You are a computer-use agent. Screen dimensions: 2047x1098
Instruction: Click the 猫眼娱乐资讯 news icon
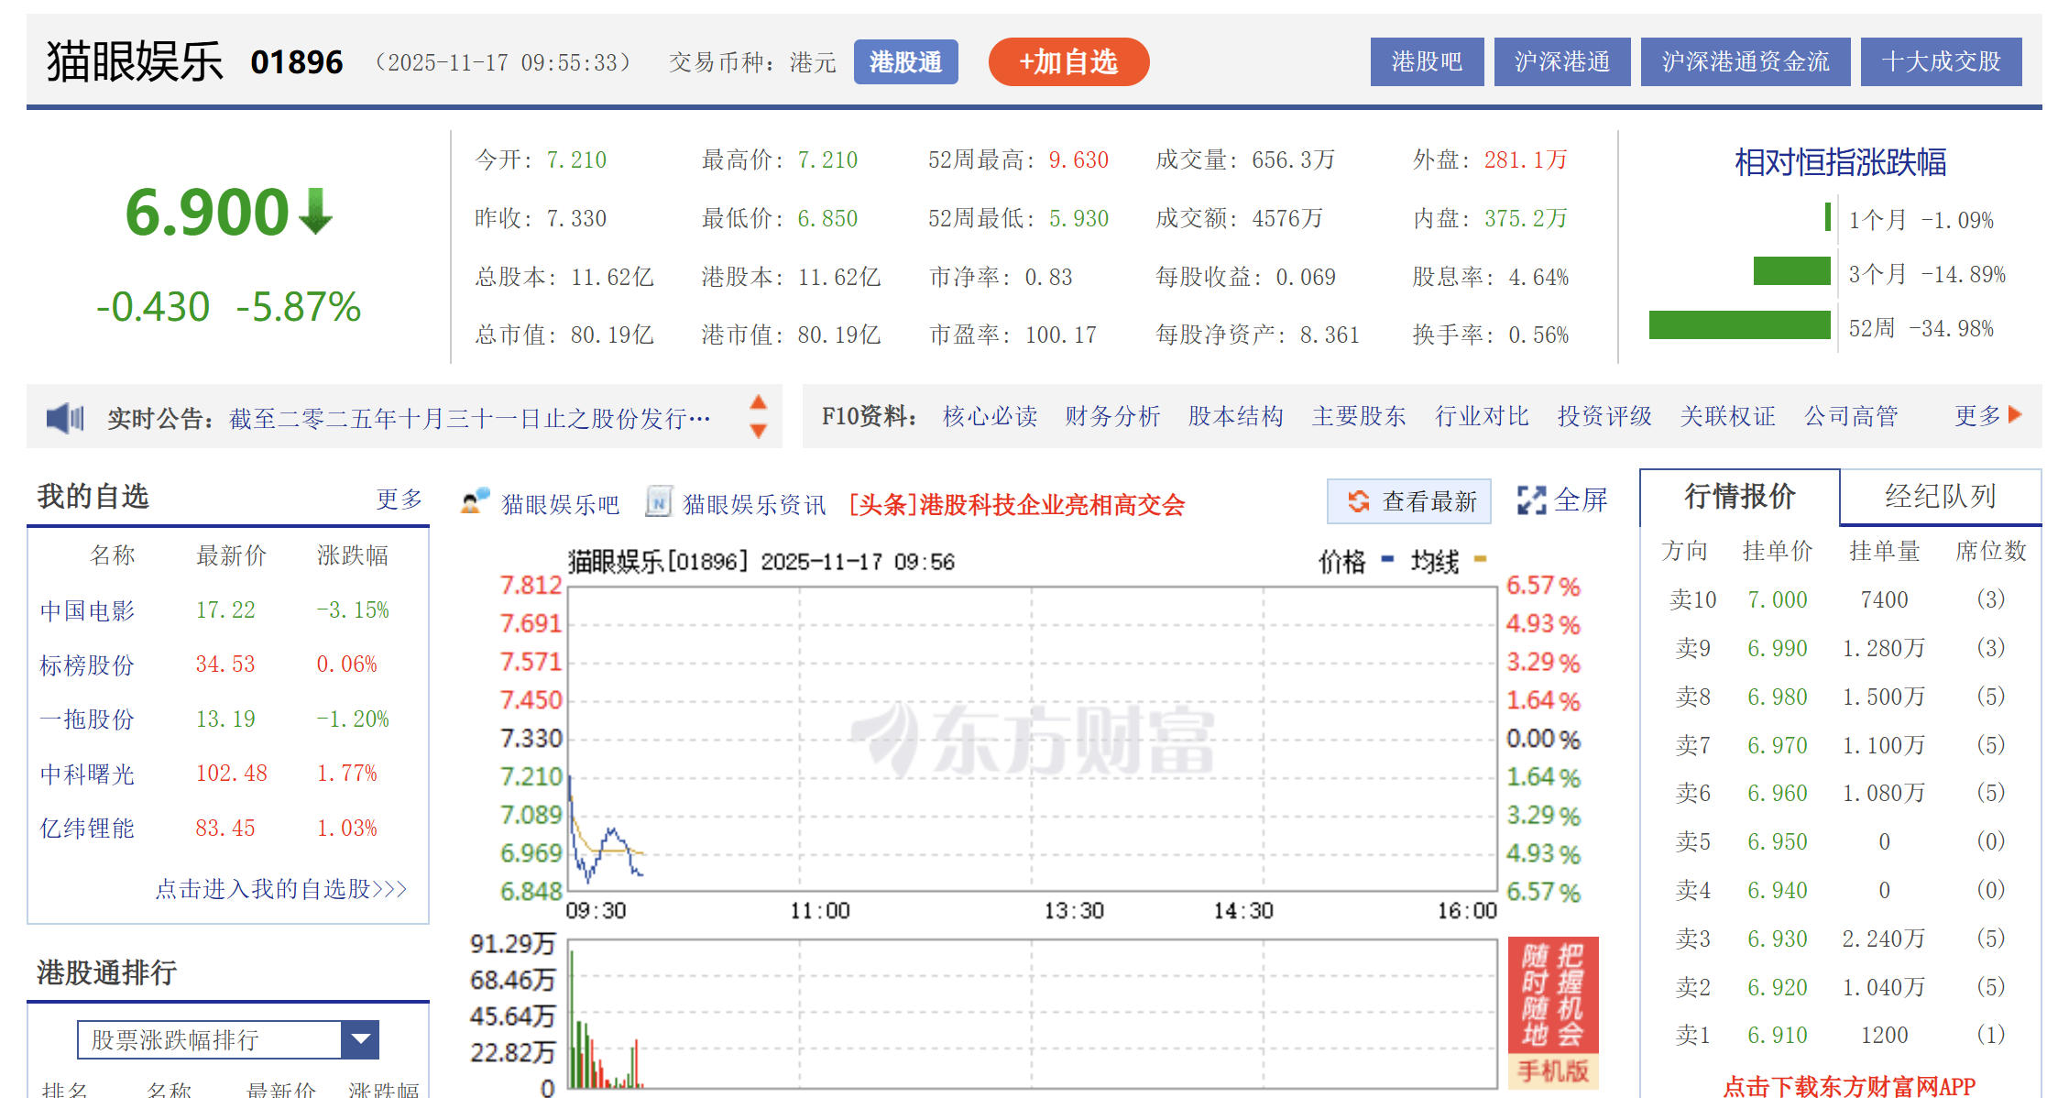[659, 501]
